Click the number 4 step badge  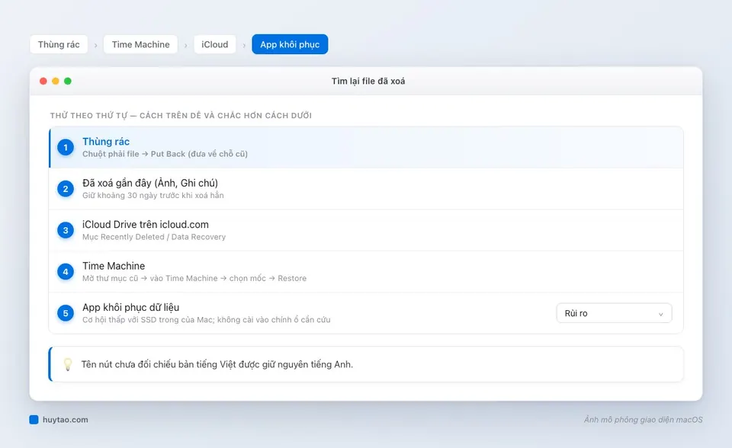click(x=66, y=271)
